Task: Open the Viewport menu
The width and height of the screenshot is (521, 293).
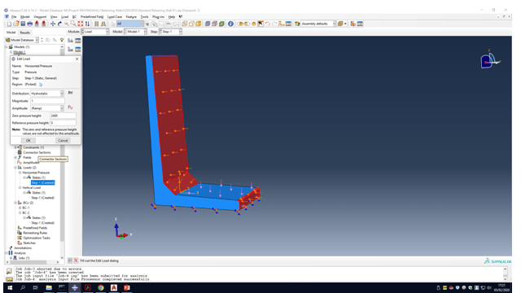Action: pyautogui.click(x=40, y=16)
